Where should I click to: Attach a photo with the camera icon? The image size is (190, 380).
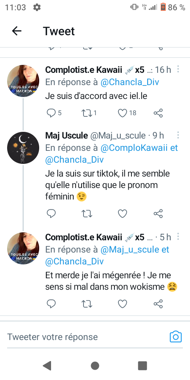click(176, 336)
